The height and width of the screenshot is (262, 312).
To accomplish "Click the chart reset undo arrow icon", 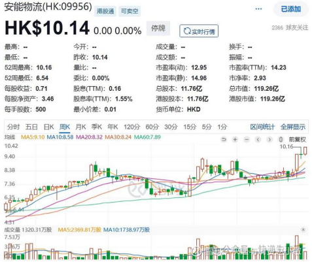I will (x=224, y=139).
